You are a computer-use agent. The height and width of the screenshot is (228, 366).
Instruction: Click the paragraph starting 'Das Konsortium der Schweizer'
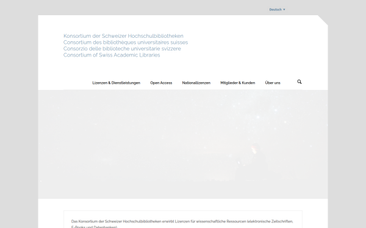[182, 224]
